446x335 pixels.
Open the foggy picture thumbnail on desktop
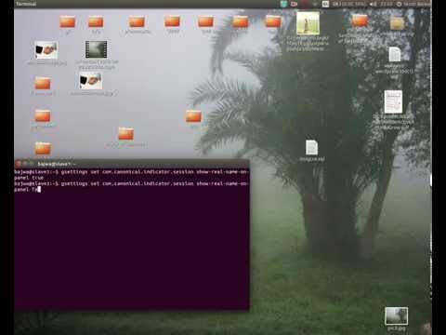point(396,316)
